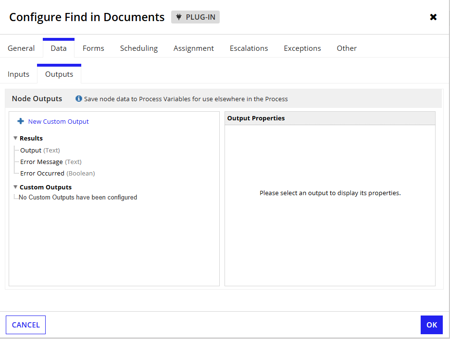This screenshot has height=339, width=450.
Task: Click the Output Properties panel header
Action: [x=330, y=118]
